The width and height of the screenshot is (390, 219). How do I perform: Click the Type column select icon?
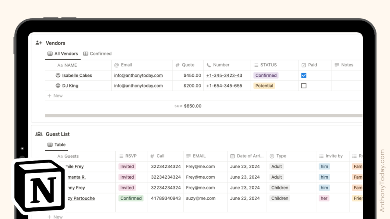(x=272, y=156)
